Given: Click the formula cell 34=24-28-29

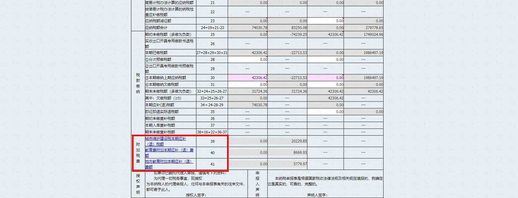Looking at the screenshot, I should 212,105.
